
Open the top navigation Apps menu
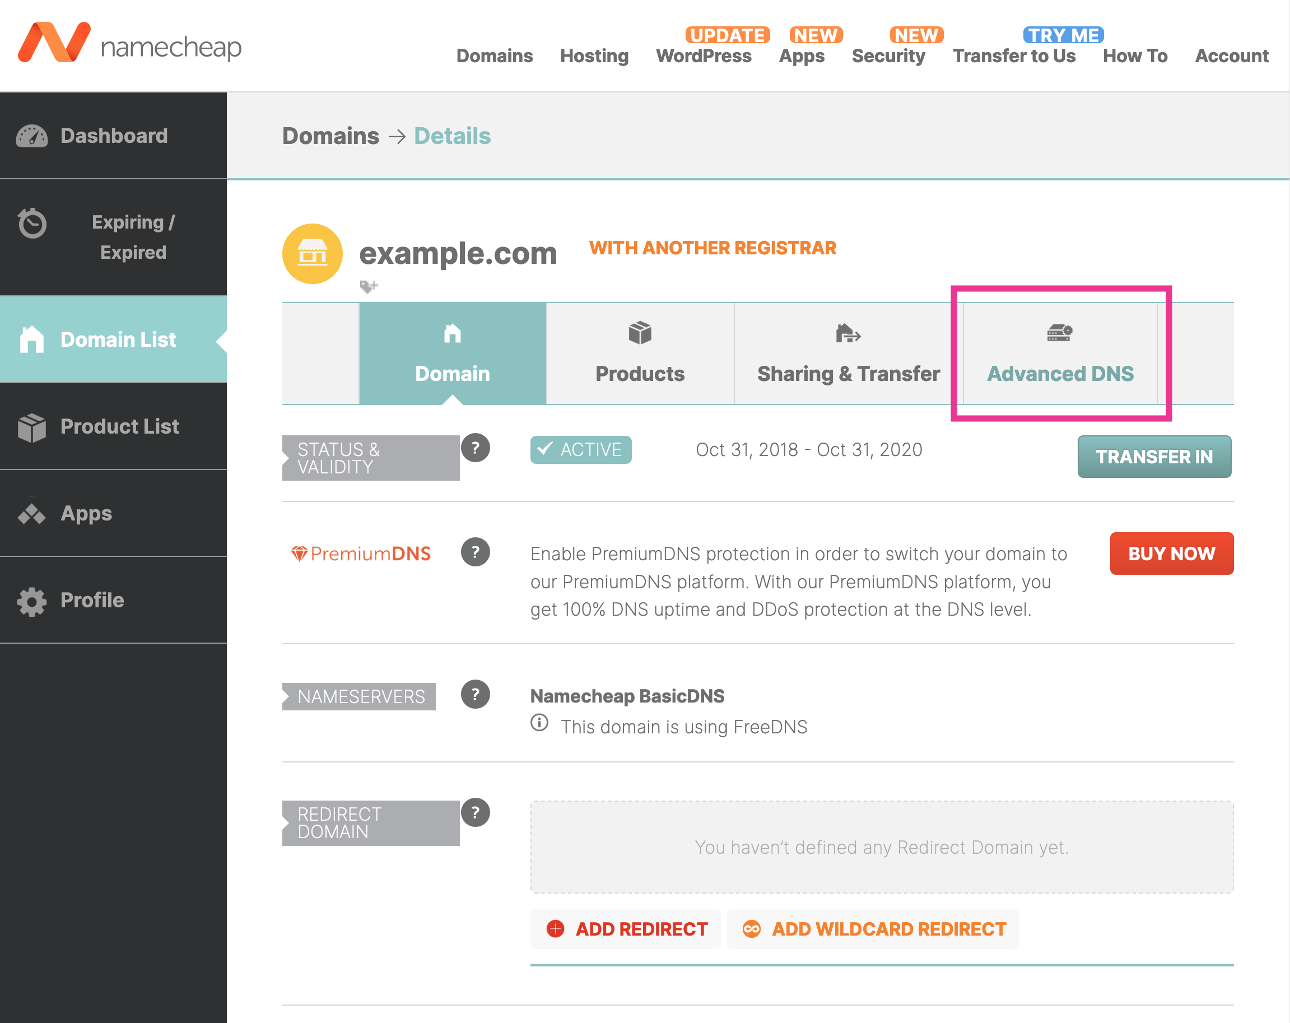tap(802, 55)
